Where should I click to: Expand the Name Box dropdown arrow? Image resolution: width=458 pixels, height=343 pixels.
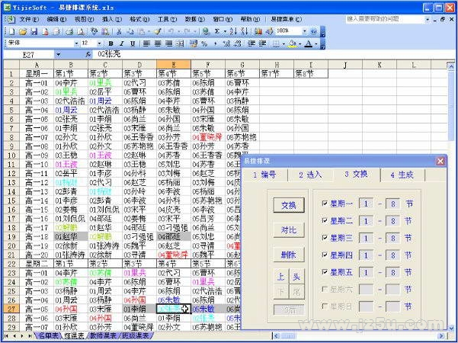[58, 54]
